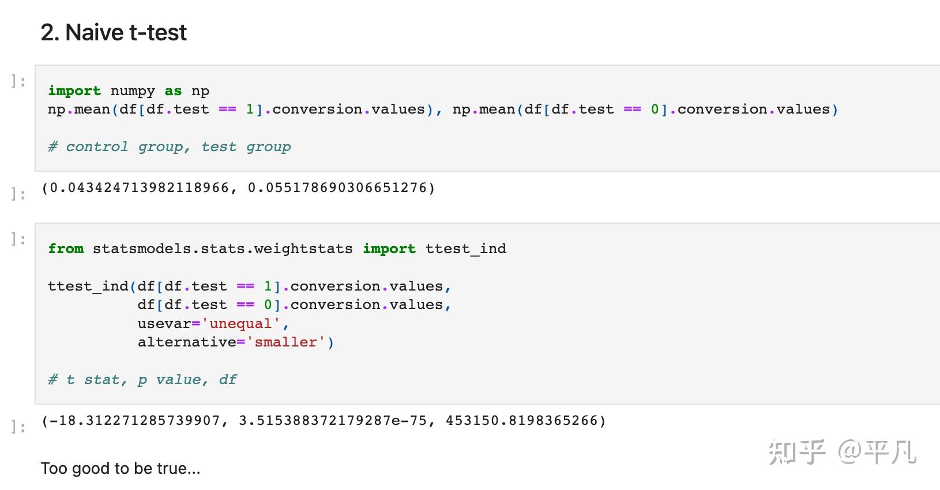Click the 知乎 @平凡 watermark
The image size is (940, 490).
coord(842,452)
